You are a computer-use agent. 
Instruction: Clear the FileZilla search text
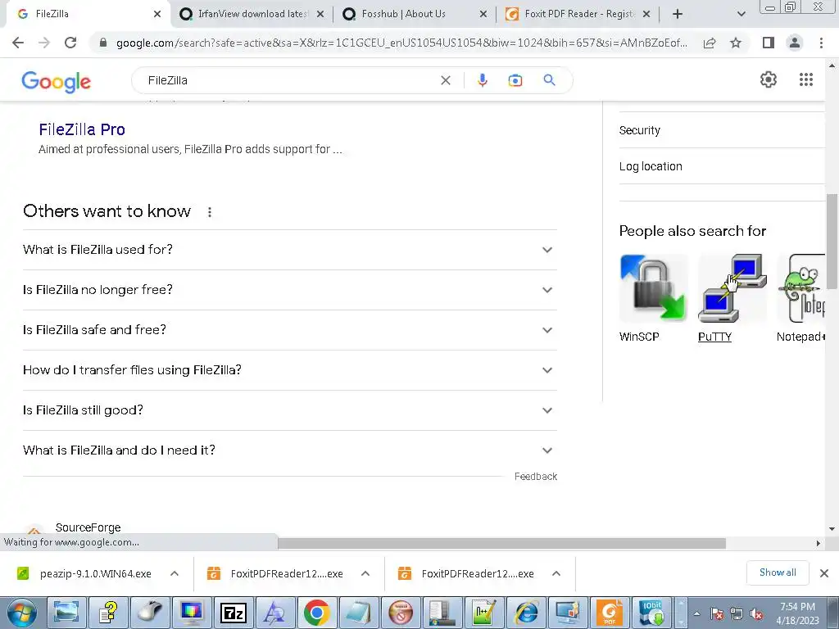coord(445,80)
